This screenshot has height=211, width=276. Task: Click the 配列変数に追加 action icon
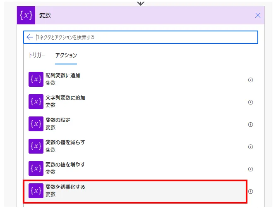pyautogui.click(x=36, y=79)
